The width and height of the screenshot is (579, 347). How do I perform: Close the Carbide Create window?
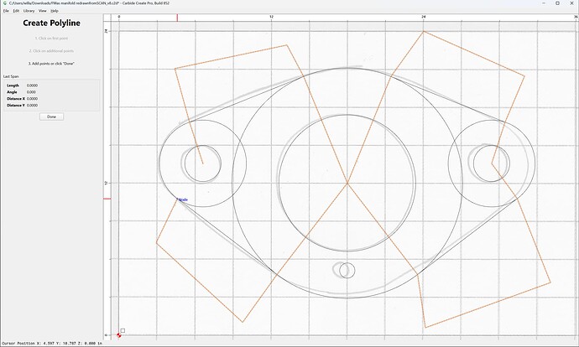[571, 3]
